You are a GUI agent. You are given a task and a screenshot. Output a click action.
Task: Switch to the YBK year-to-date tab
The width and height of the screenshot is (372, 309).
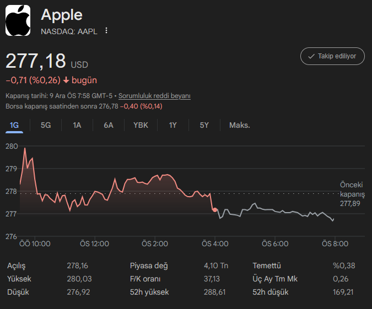(x=141, y=125)
